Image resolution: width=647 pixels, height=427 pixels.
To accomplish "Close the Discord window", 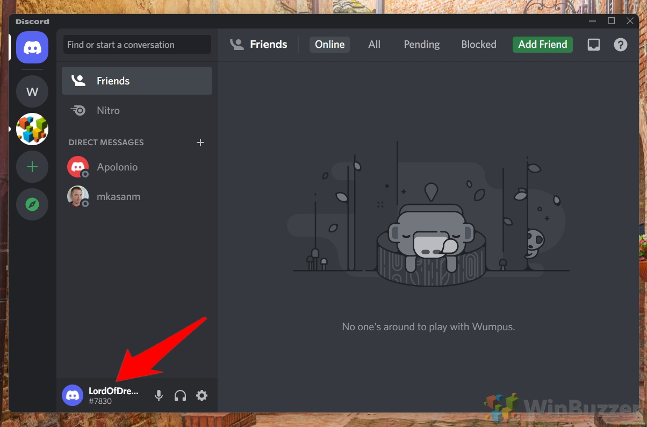I will tap(630, 21).
